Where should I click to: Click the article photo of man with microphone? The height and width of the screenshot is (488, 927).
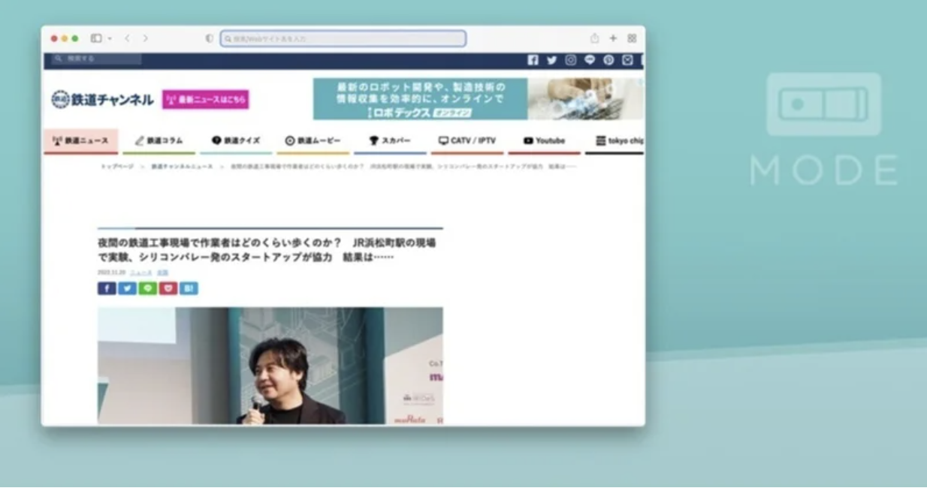(270, 366)
